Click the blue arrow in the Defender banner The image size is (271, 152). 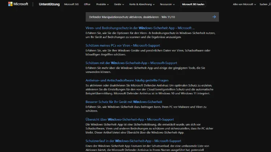(214, 17)
